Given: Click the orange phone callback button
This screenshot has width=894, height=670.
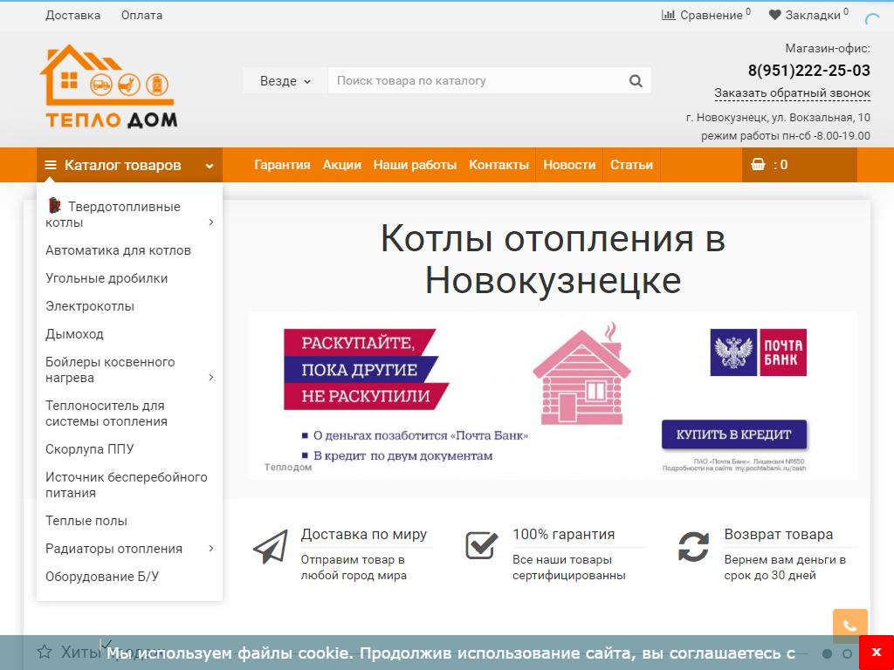Looking at the screenshot, I should click(x=849, y=626).
